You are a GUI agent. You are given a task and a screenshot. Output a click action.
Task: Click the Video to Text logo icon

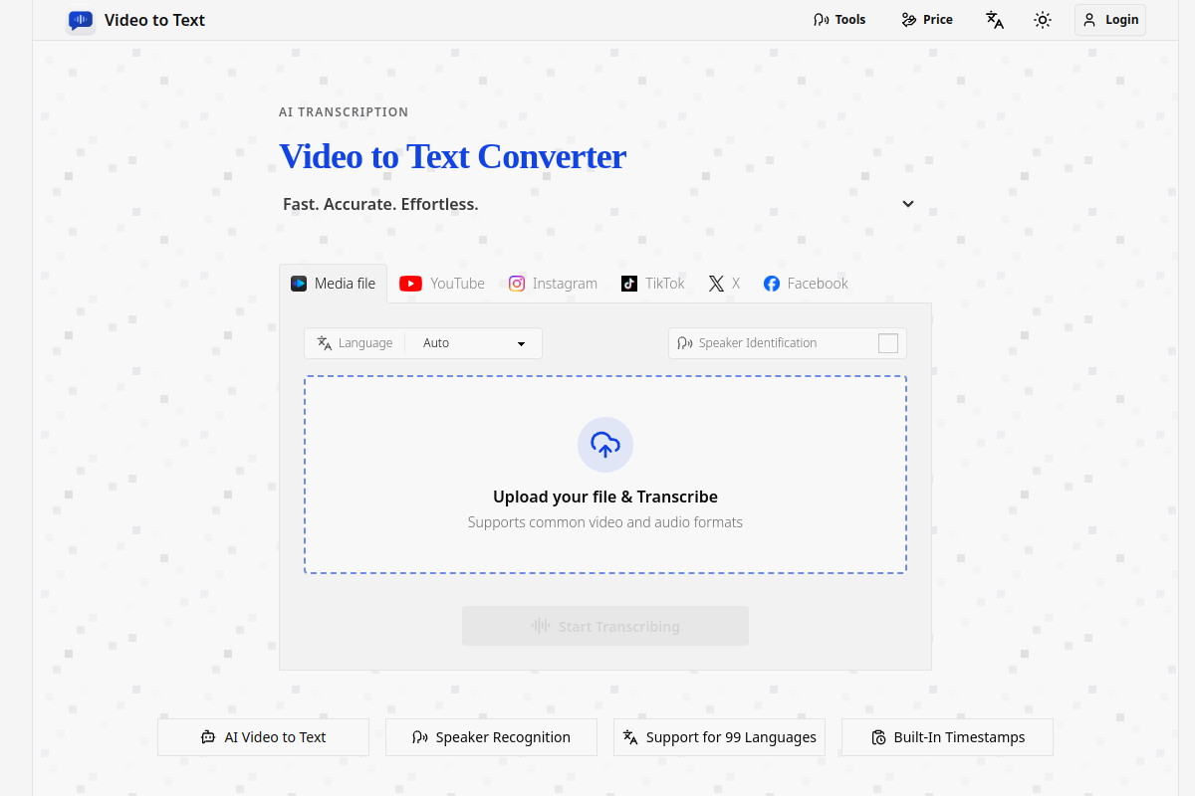click(x=81, y=20)
